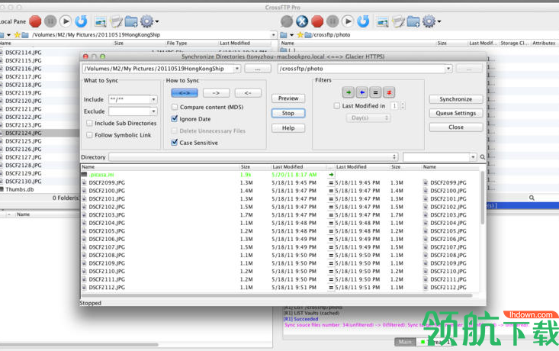Open the search filter dropdown beside Directory
Image resolution: width=559 pixels, height=351 pixels.
click(x=473, y=157)
